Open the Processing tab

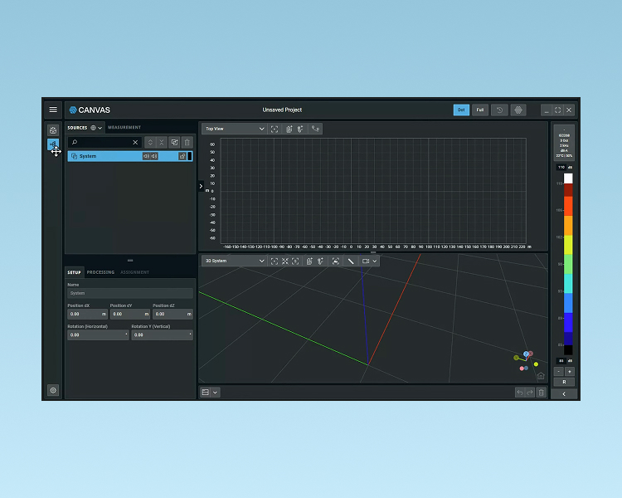pyautogui.click(x=100, y=272)
